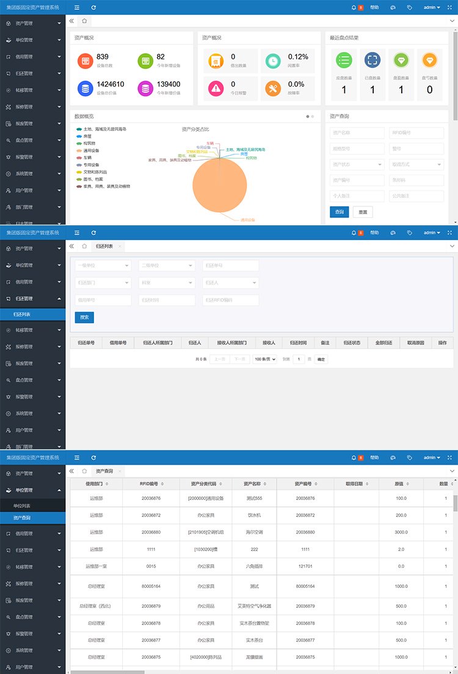
Task: Click the green 今年新增设备 icon
Action: point(145,61)
